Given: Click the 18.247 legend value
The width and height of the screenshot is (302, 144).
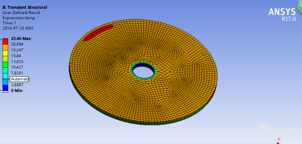Looking at the screenshot, I should 17,50.
